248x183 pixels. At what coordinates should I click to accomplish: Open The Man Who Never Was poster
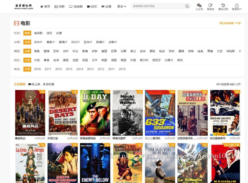[160, 163]
